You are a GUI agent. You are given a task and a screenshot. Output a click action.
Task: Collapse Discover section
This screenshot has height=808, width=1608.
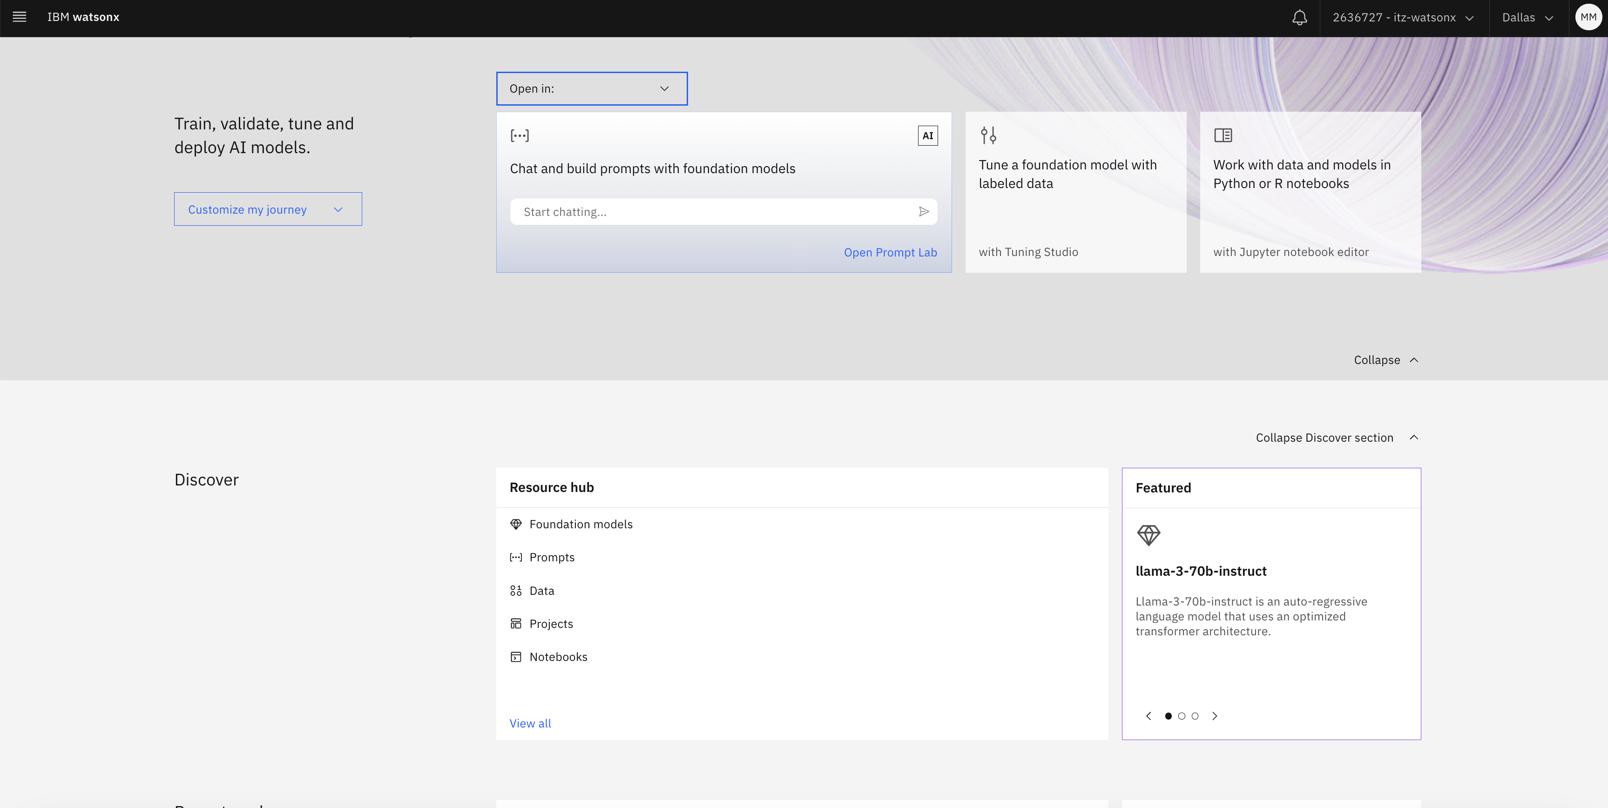point(1338,438)
